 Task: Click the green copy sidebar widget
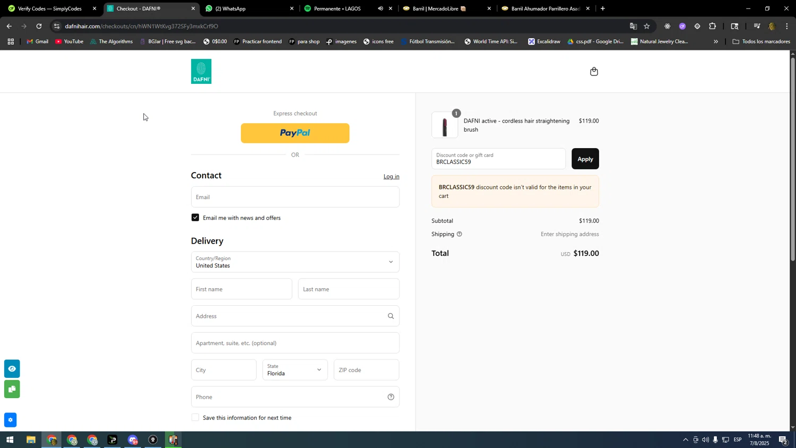(x=12, y=390)
